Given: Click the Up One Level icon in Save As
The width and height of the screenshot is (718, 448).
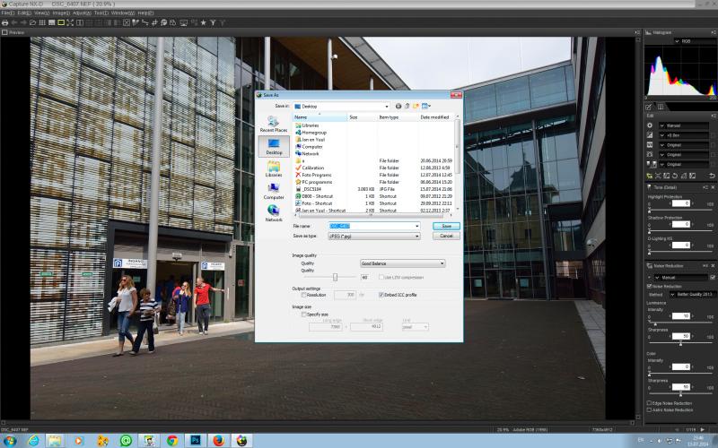Looking at the screenshot, I should point(407,106).
